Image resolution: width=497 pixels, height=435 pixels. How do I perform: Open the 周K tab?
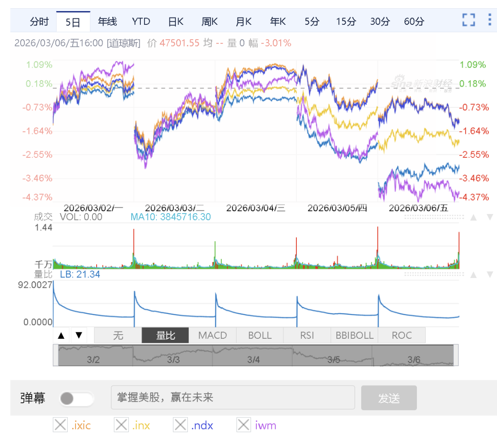pos(209,22)
